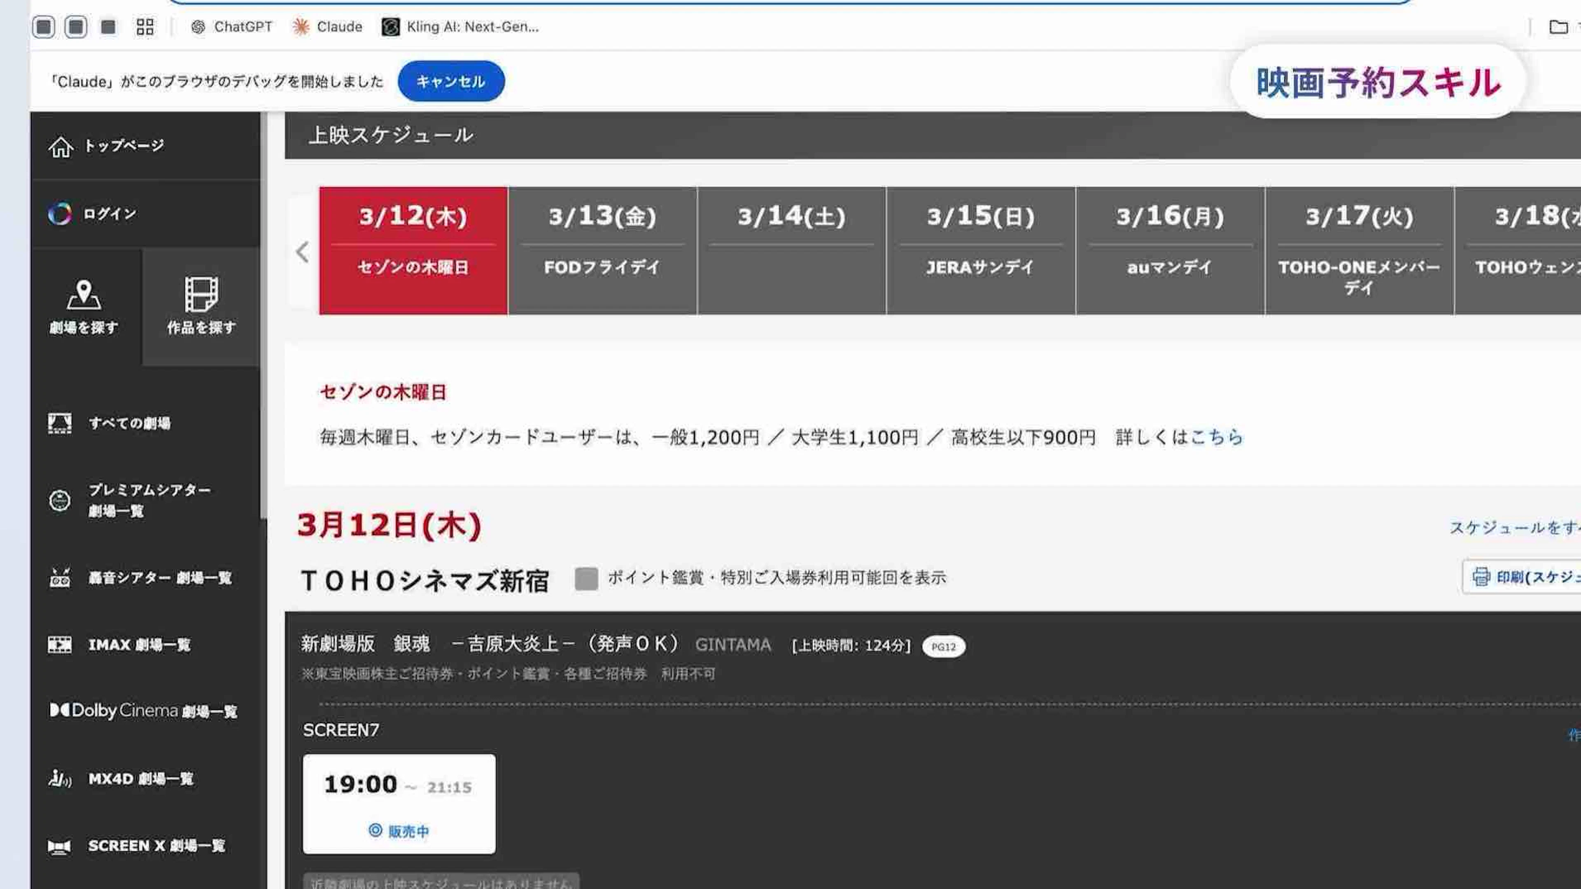Screen dimensions: 1581x889
Task: Click the blue キャンセル button
Action: (x=450, y=81)
